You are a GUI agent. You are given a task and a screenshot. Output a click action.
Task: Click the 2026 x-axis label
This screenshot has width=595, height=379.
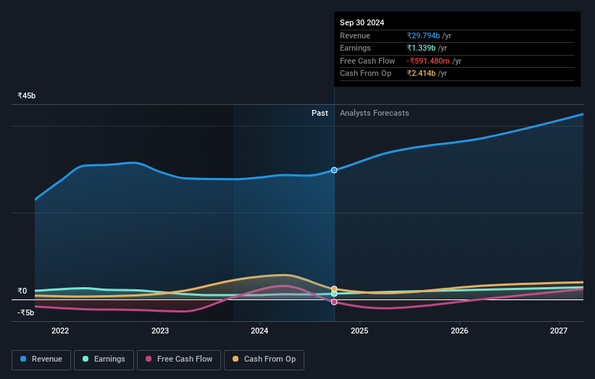coord(459,331)
